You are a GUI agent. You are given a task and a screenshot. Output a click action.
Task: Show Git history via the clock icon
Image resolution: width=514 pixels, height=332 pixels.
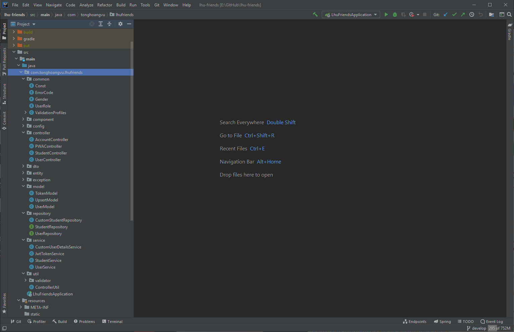472,14
